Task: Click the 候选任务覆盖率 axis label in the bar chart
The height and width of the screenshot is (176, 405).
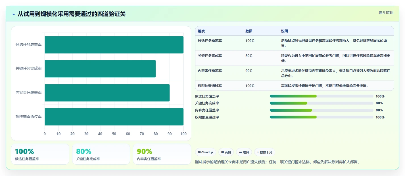Action: click(29, 45)
